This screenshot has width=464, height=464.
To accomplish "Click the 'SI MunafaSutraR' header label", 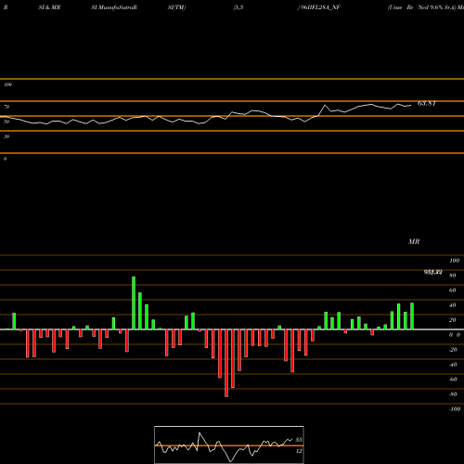I will pyautogui.click(x=114, y=7).
